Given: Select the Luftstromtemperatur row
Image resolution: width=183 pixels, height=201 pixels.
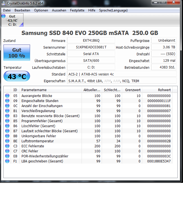Looking at the screenshot, I should click(88, 141).
